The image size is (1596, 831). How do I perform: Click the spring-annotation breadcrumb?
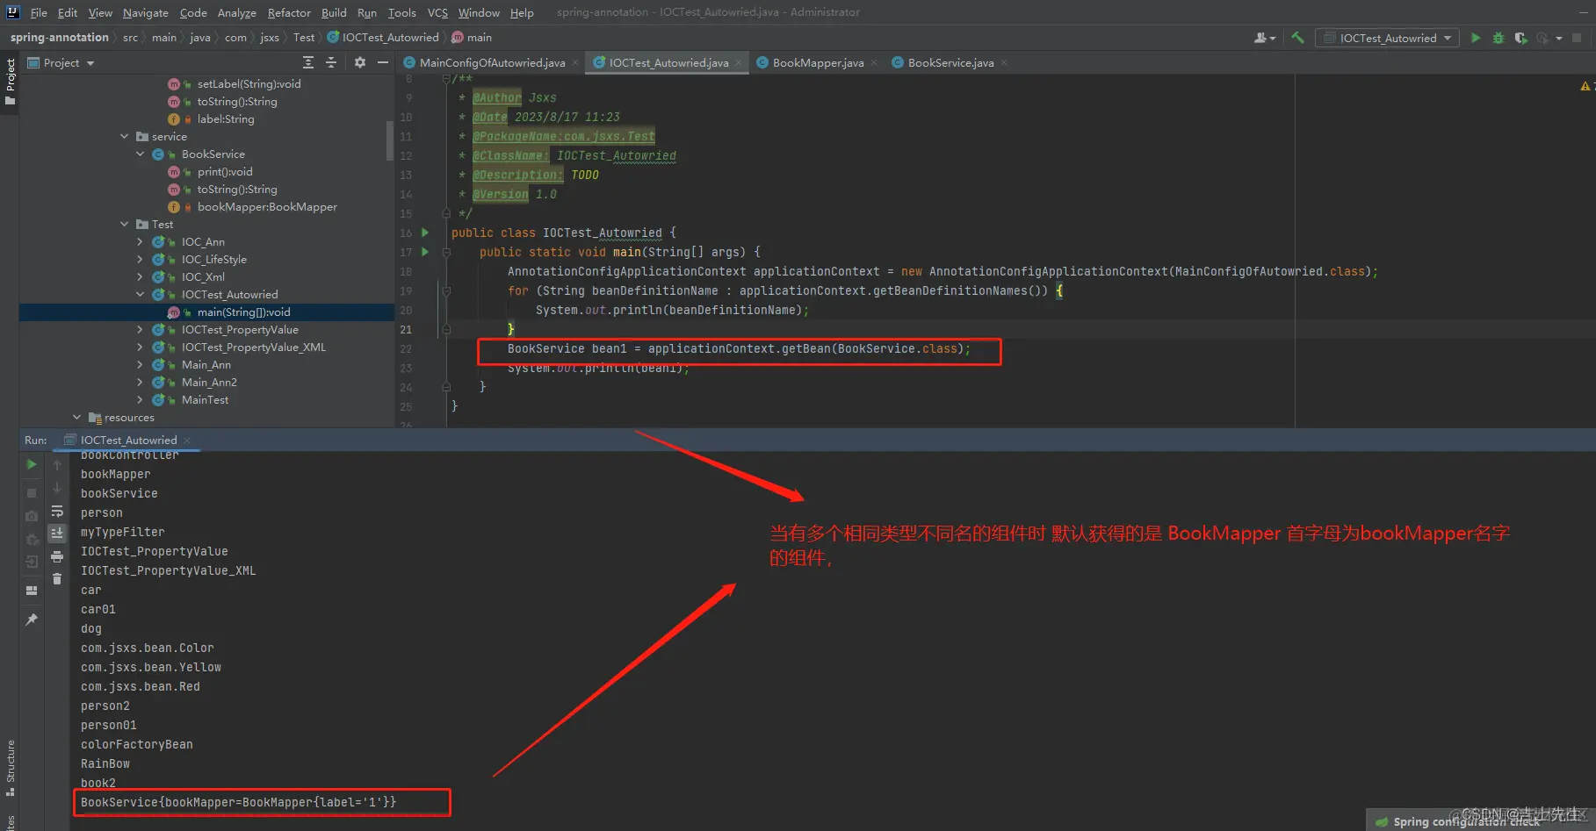click(60, 38)
